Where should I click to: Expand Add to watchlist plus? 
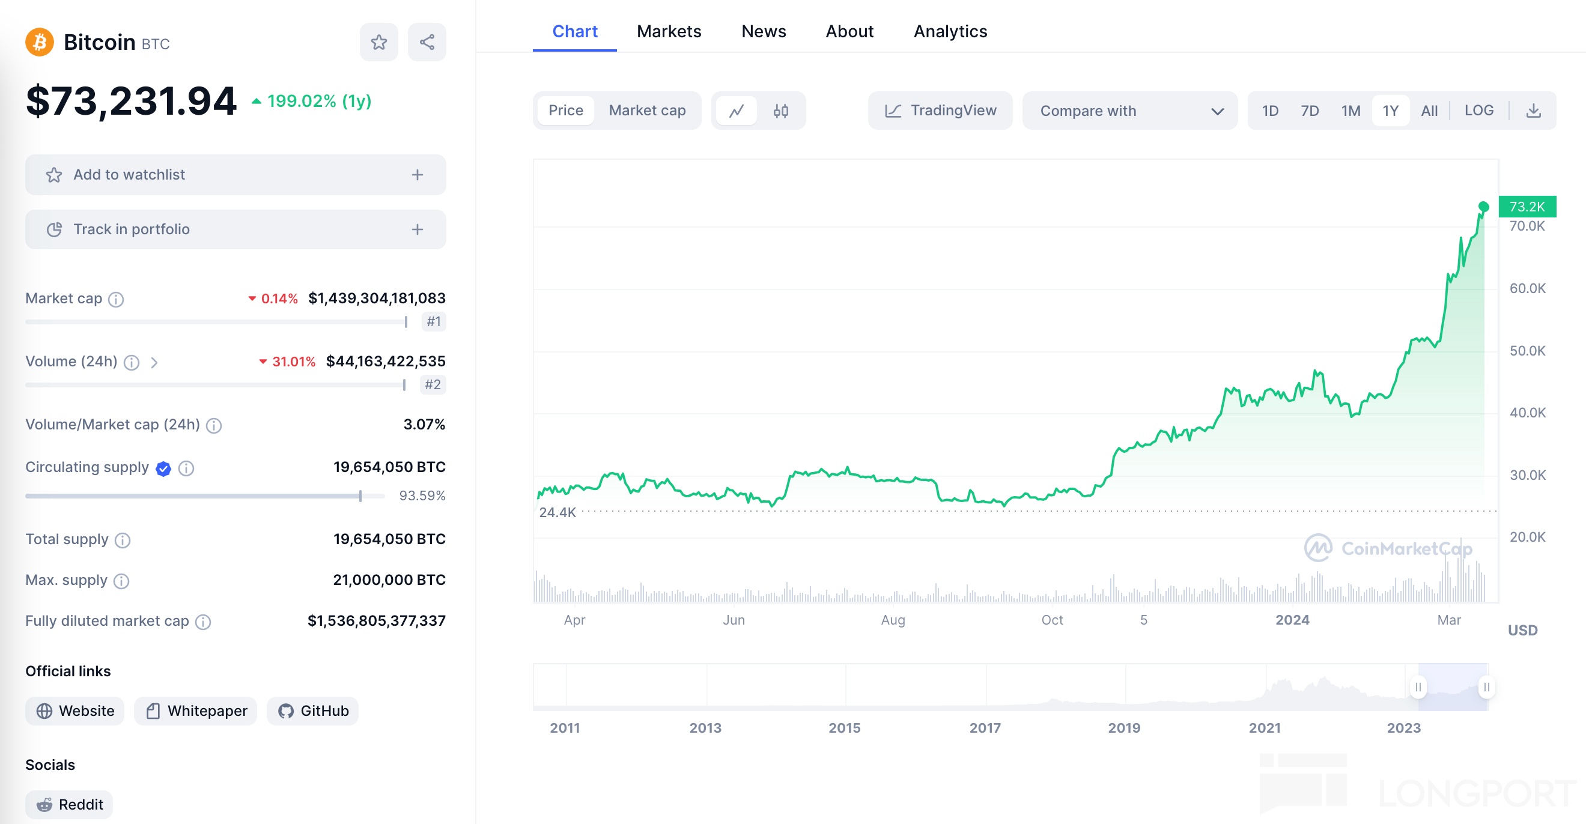point(418,175)
